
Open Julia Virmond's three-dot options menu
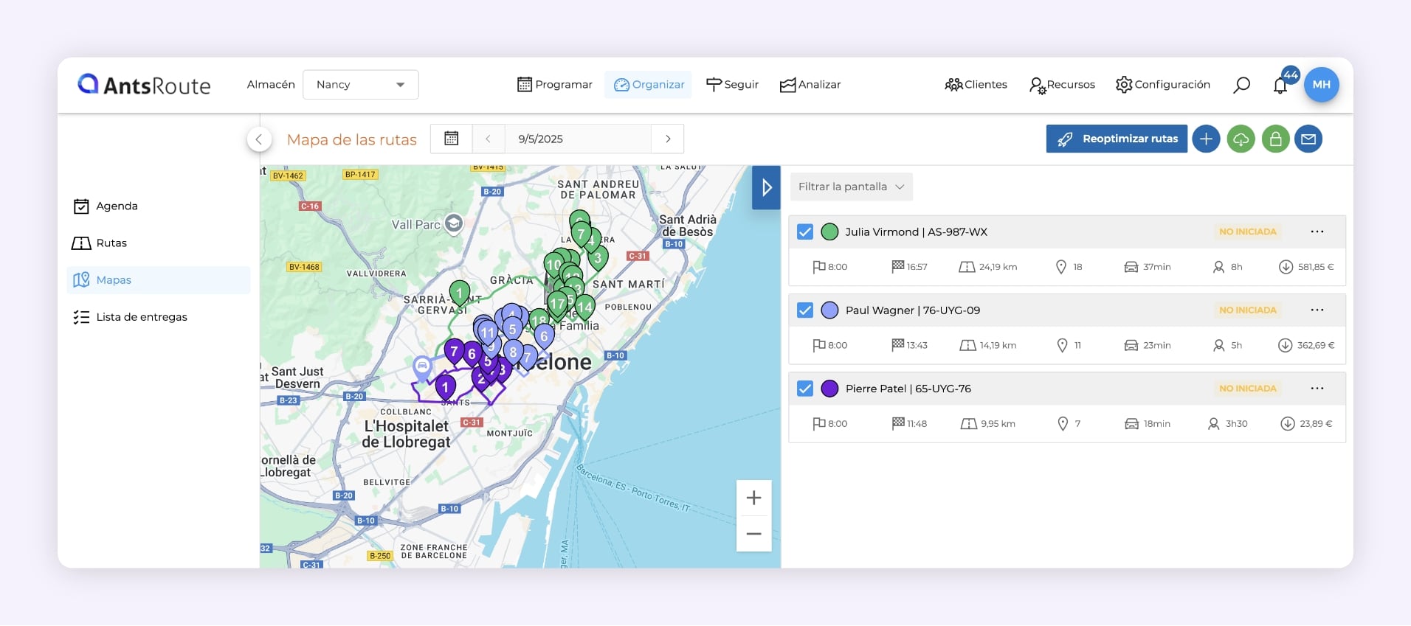1317,232
